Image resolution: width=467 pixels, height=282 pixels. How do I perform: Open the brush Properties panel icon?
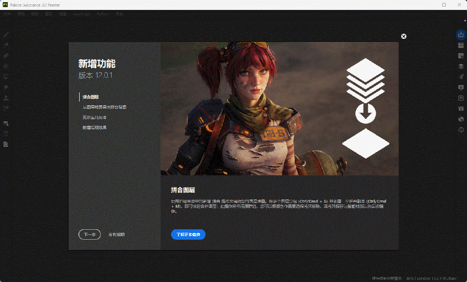click(x=461, y=77)
